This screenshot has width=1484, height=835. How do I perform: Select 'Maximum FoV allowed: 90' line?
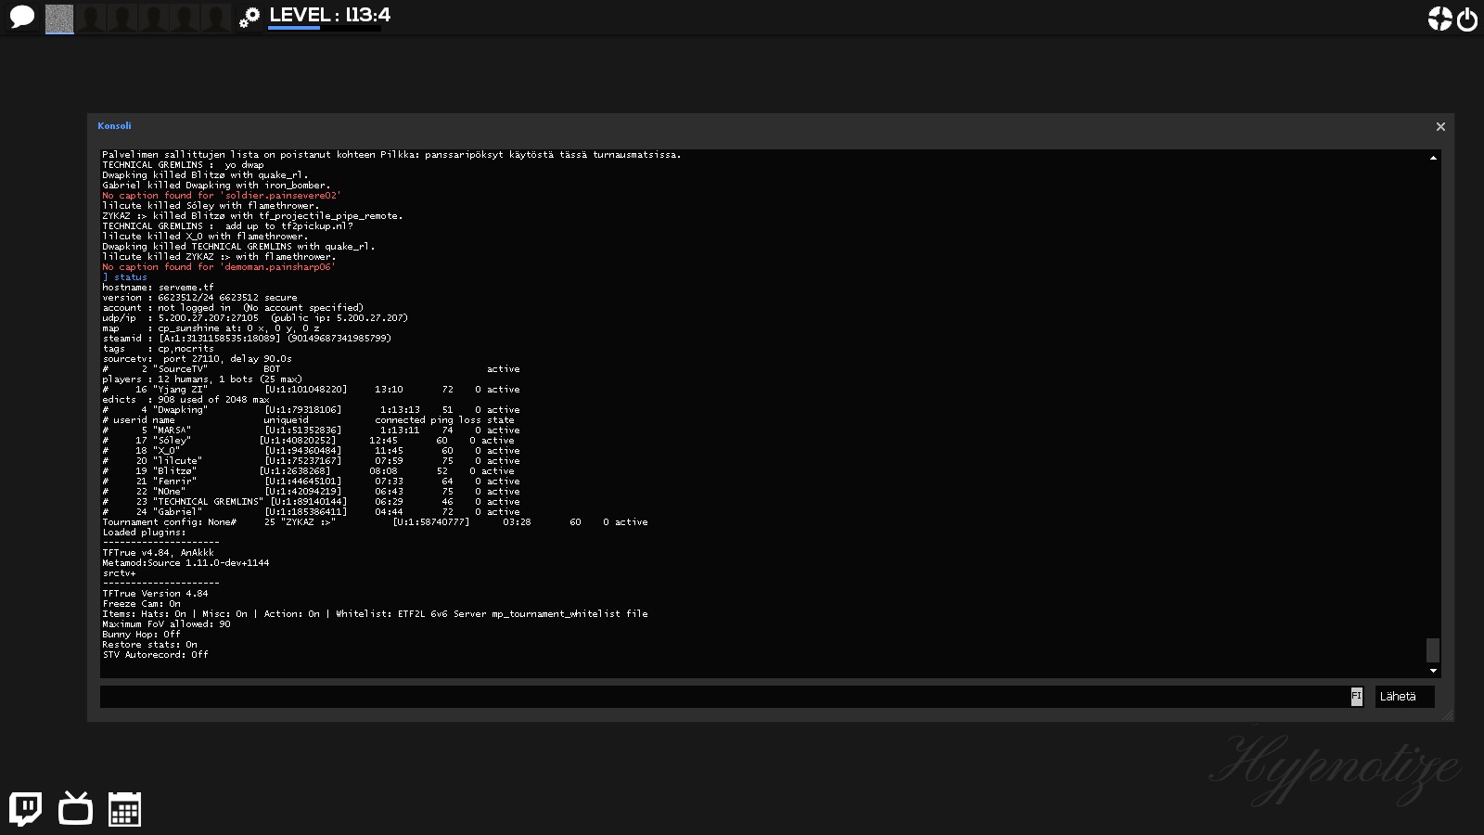click(x=166, y=624)
